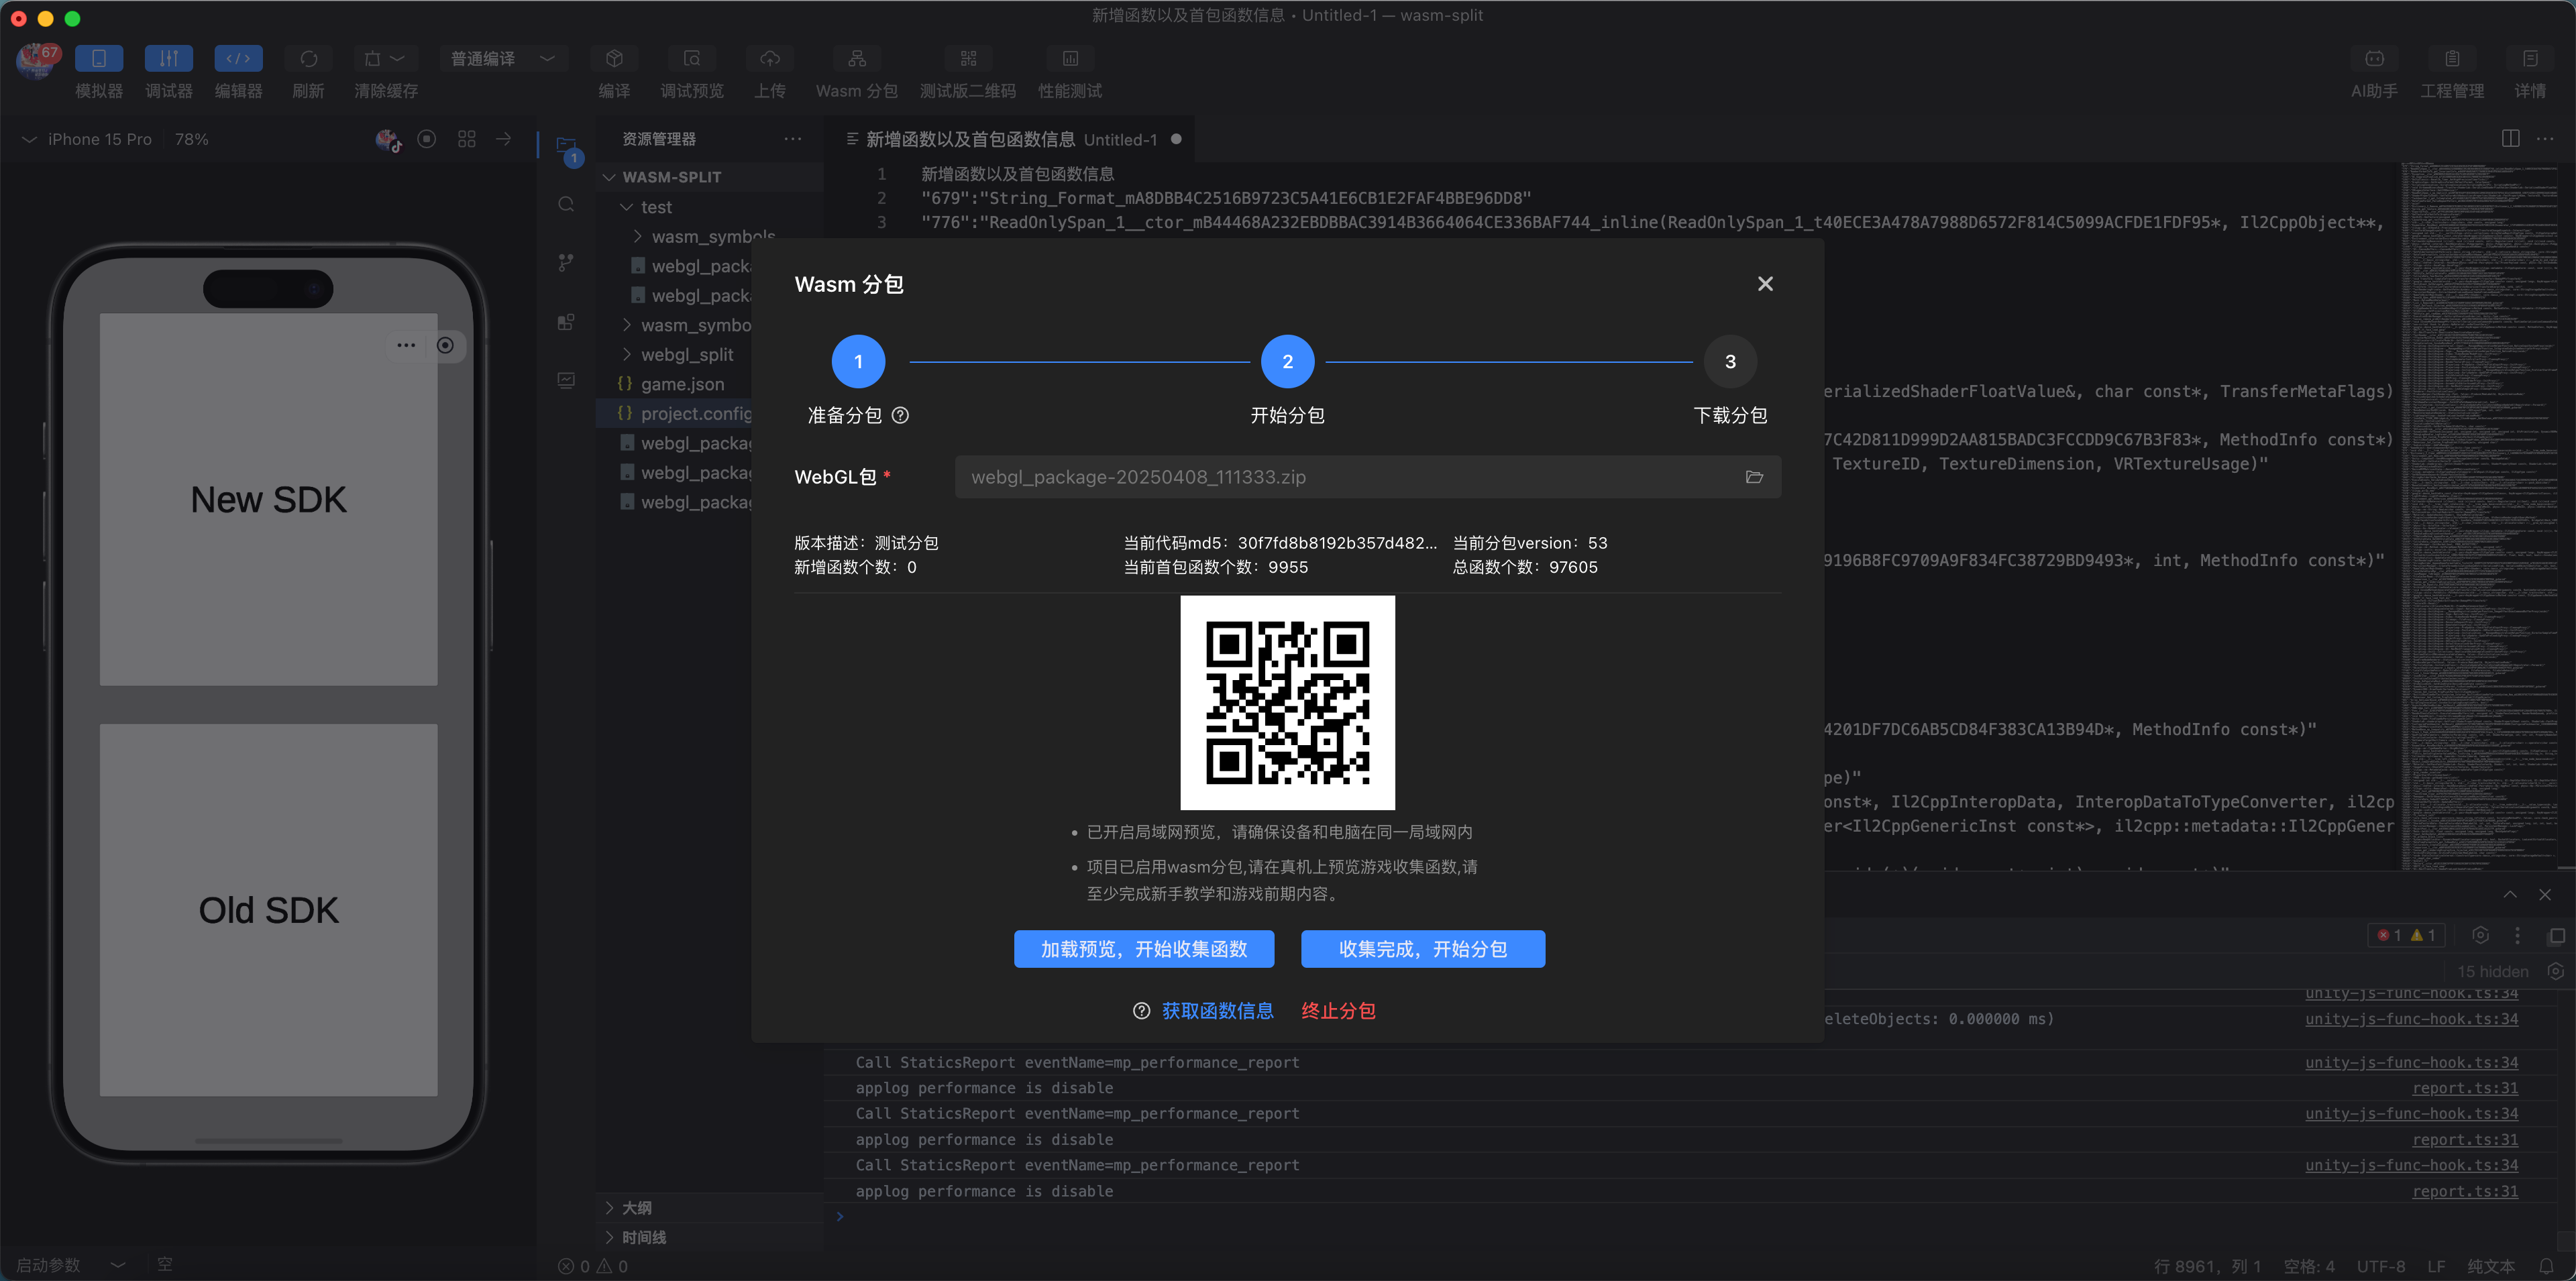
Task: Toggle the 调试器 debugger panel button
Action: 169,58
